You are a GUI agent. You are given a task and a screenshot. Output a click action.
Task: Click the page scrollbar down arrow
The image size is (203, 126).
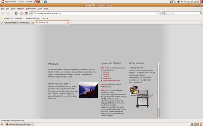[x=159, y=118]
